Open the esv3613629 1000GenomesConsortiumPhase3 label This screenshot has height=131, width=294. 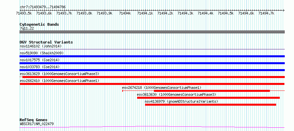pyautogui.click(x=59, y=74)
